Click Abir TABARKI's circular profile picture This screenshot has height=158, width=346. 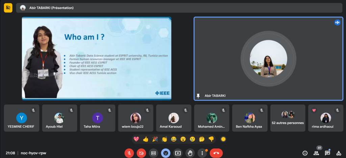click(268, 59)
